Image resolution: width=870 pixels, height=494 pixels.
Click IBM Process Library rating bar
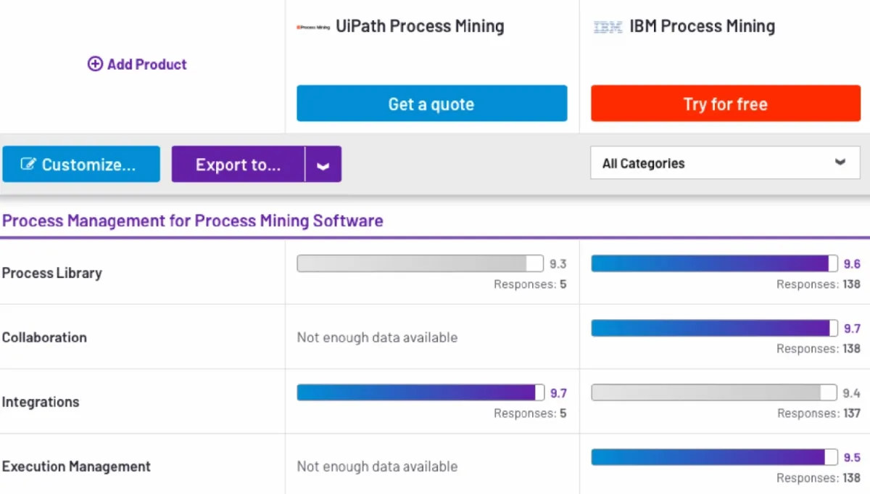click(x=715, y=263)
